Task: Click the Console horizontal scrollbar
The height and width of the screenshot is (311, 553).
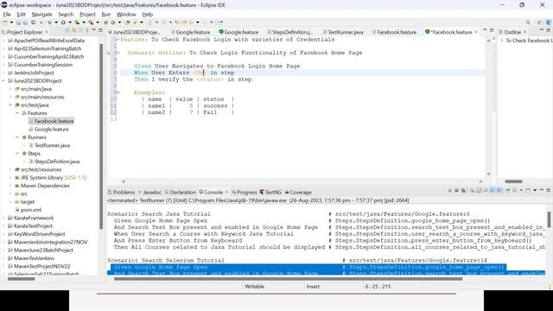Action: click(288, 279)
